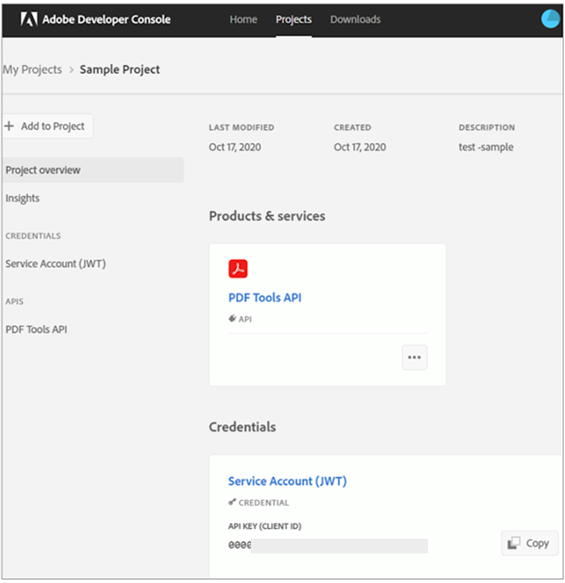Image resolution: width=565 pixels, height=583 pixels.
Task: Click the API key client ID value
Action: click(328, 546)
